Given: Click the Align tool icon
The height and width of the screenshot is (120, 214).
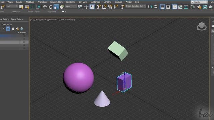Looking at the screenshot, I should pos(155,7).
